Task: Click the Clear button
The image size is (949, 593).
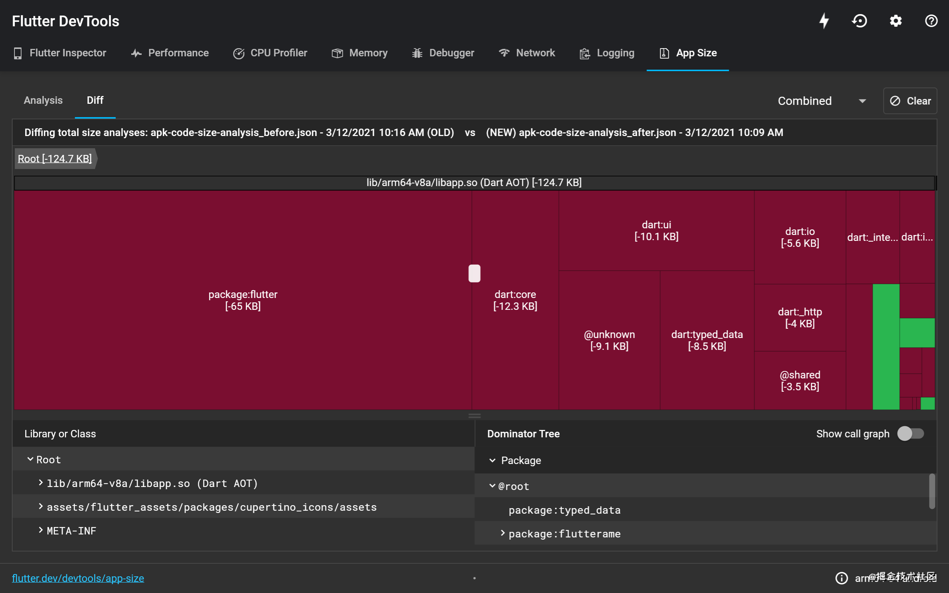Action: [910, 101]
